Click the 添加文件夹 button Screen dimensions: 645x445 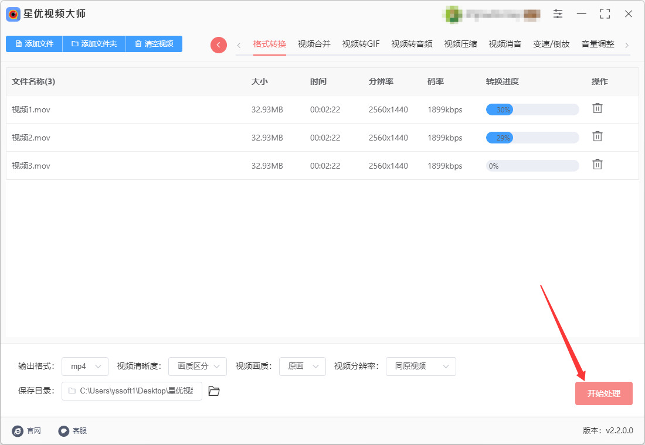tap(94, 44)
